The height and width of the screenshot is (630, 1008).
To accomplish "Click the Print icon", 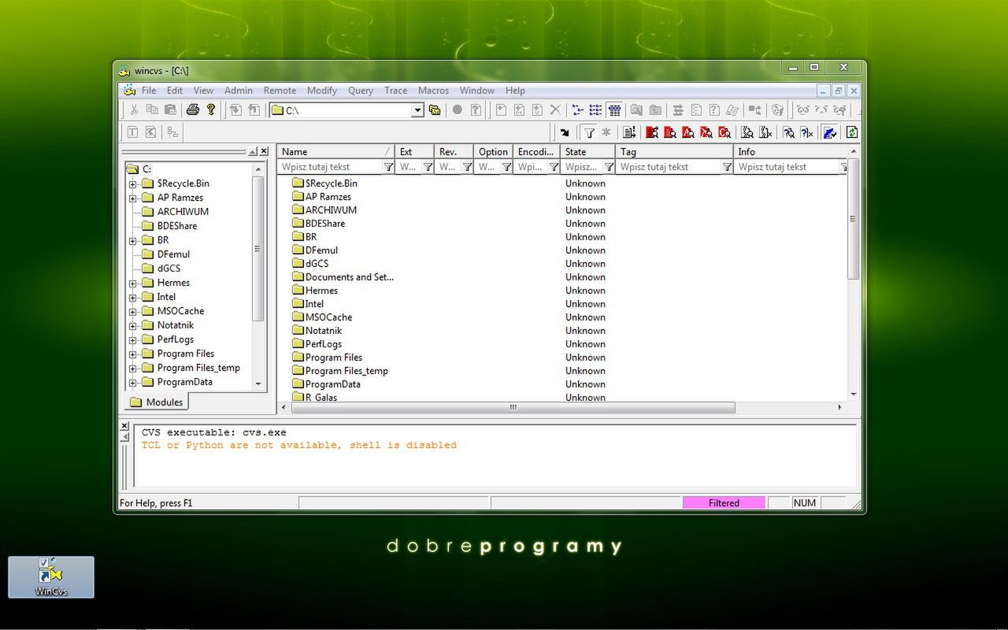I will pyautogui.click(x=192, y=110).
